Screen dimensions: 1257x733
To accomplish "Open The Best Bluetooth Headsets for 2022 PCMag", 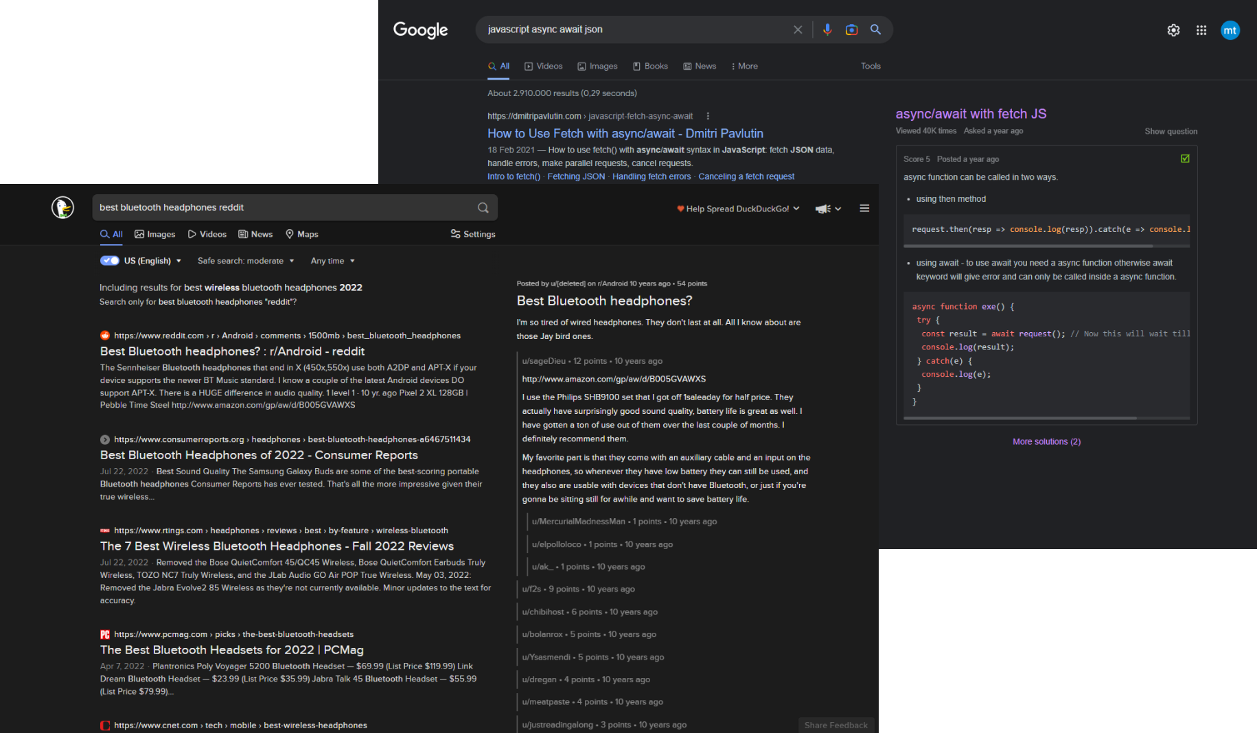I will (x=232, y=650).
